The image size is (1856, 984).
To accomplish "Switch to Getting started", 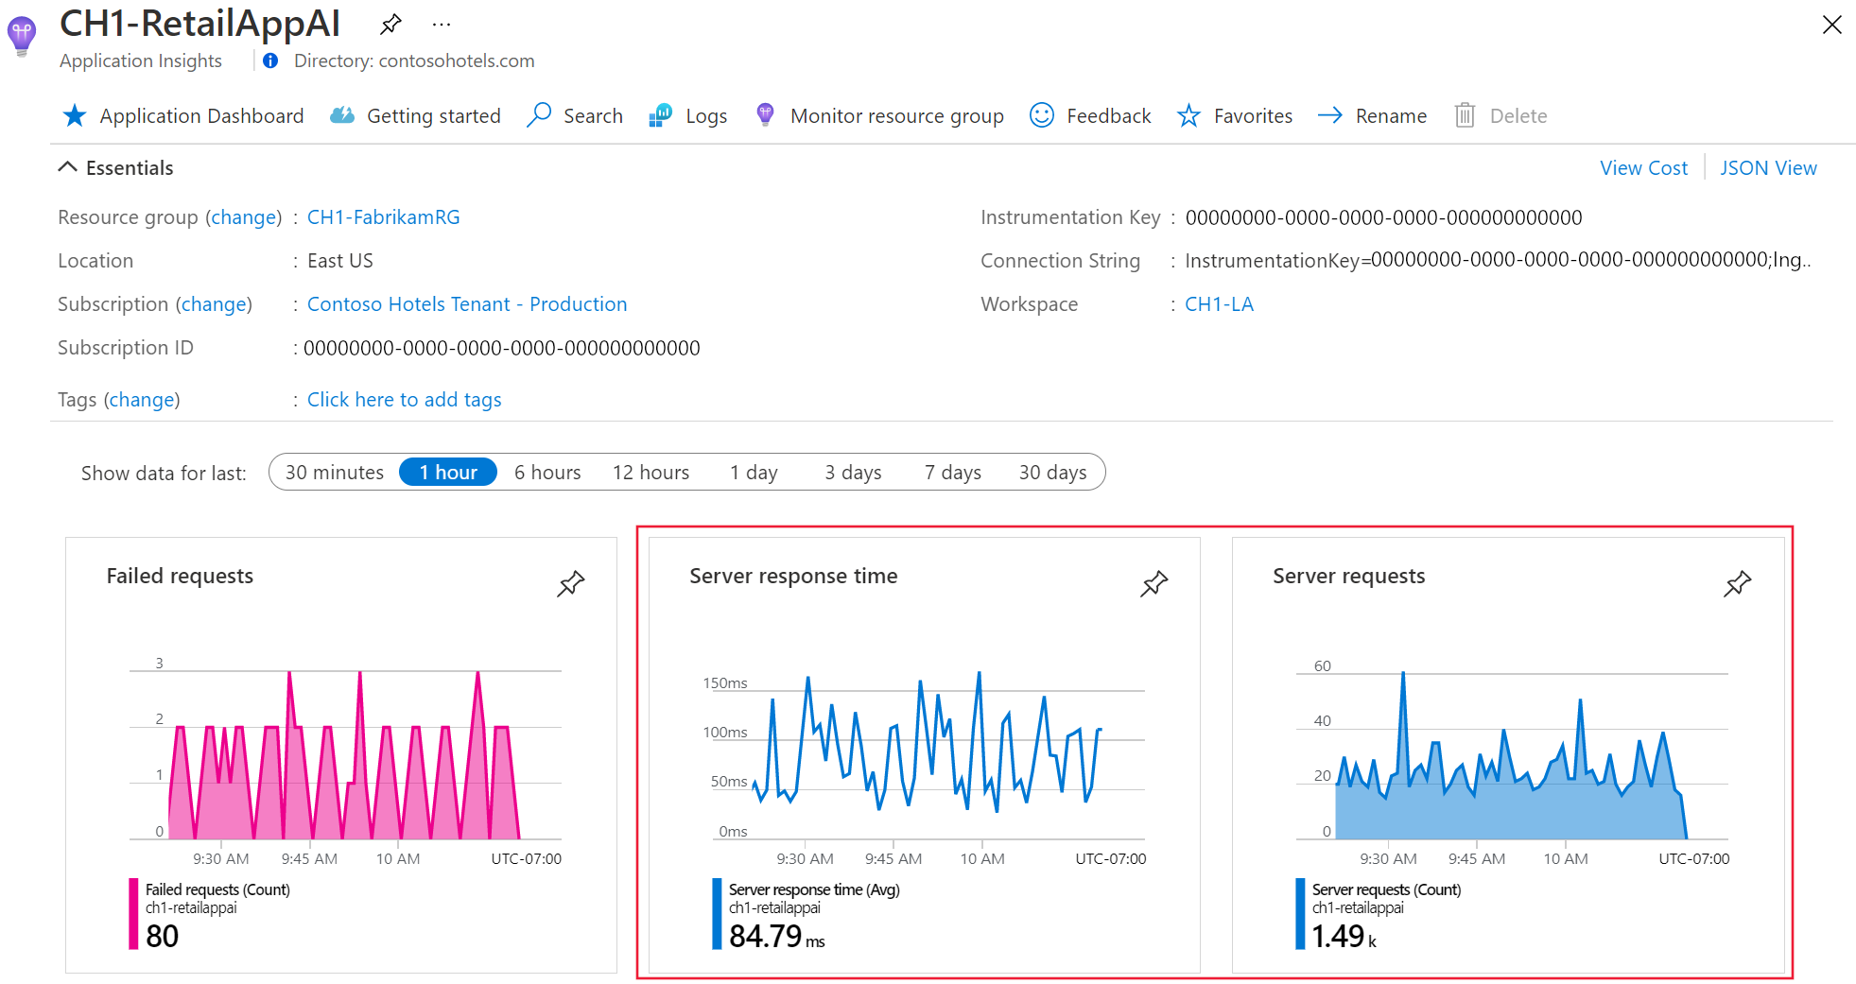I will 434,115.
